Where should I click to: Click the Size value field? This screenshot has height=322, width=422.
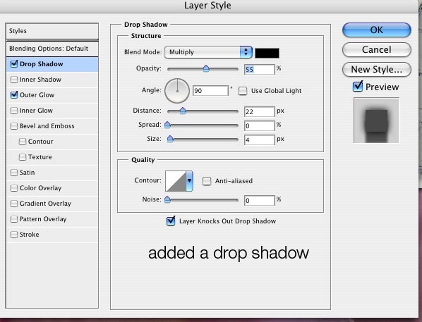(x=260, y=140)
